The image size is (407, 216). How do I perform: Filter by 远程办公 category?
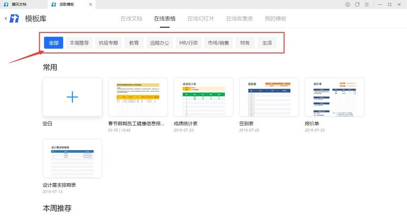click(159, 43)
